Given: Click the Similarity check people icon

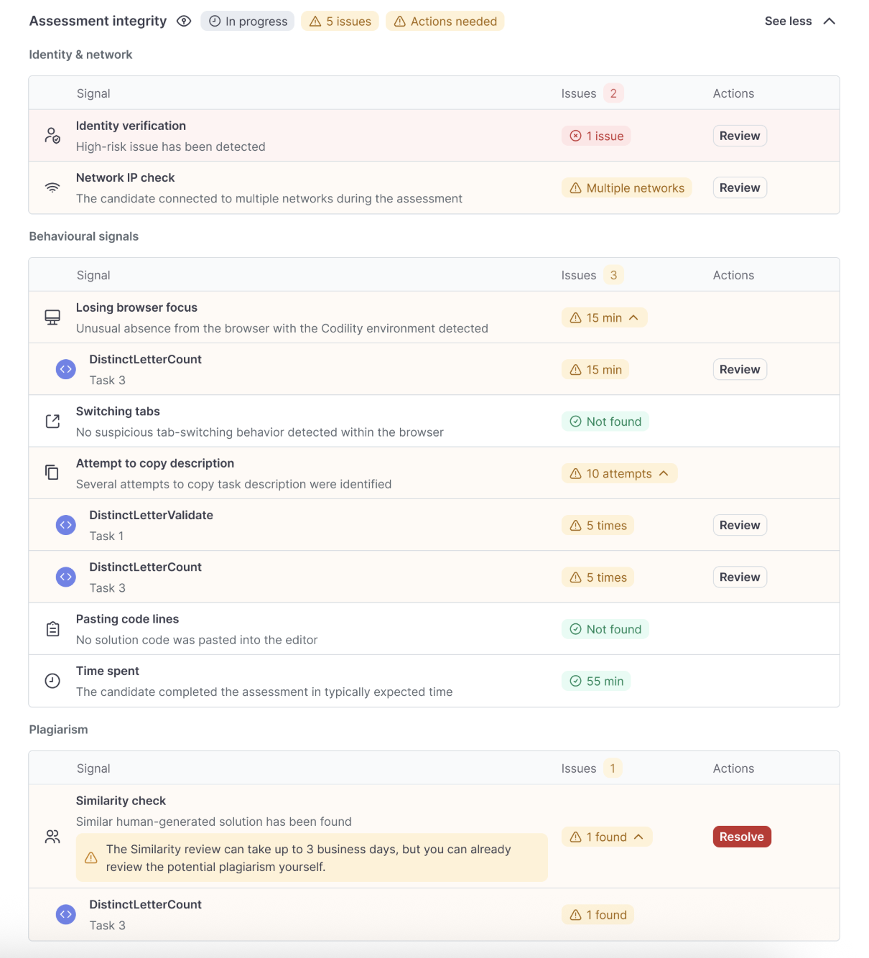Looking at the screenshot, I should (x=52, y=837).
